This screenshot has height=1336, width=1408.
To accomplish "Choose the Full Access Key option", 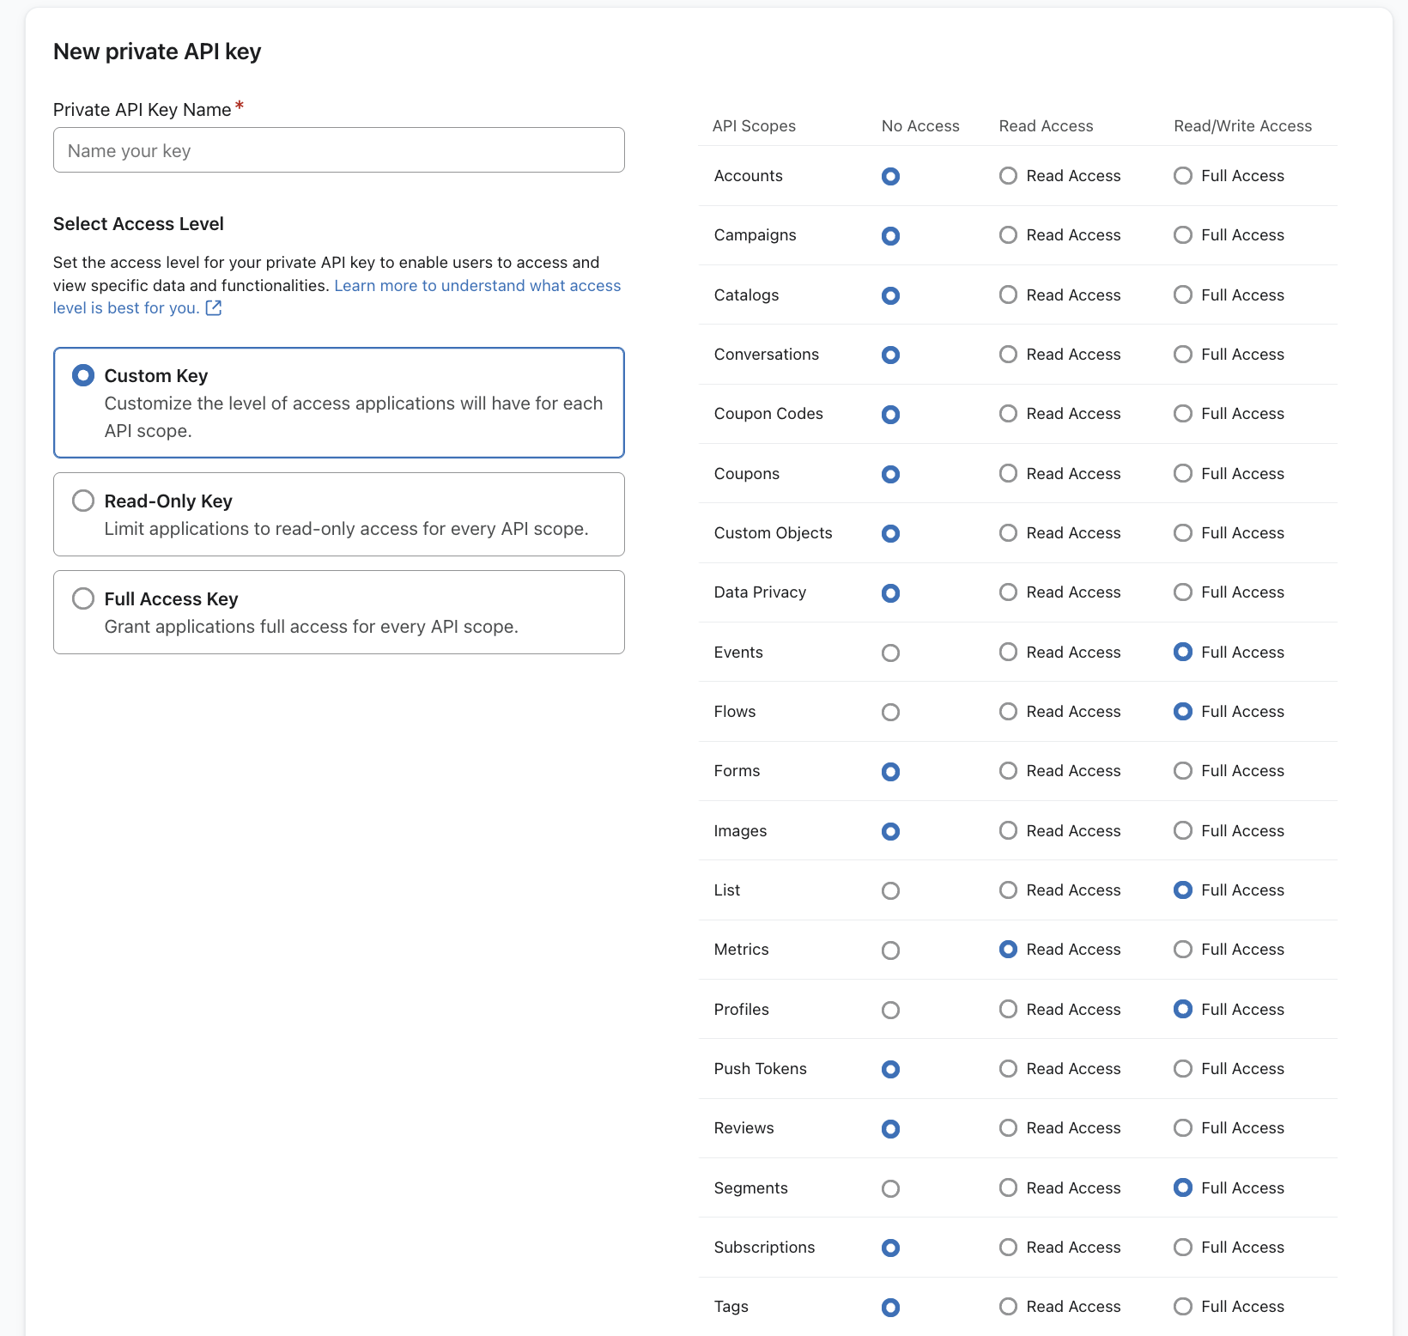I will pyautogui.click(x=83, y=598).
